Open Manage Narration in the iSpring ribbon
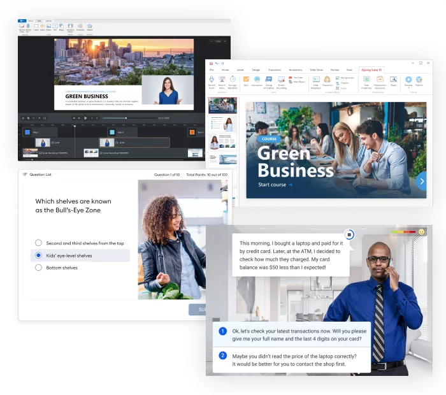Image resolution: width=446 pixels, height=395 pixels. (233, 82)
